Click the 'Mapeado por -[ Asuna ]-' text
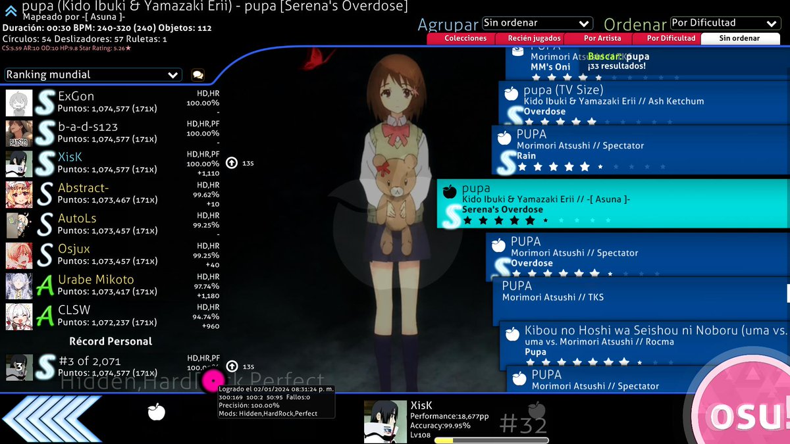 73,17
